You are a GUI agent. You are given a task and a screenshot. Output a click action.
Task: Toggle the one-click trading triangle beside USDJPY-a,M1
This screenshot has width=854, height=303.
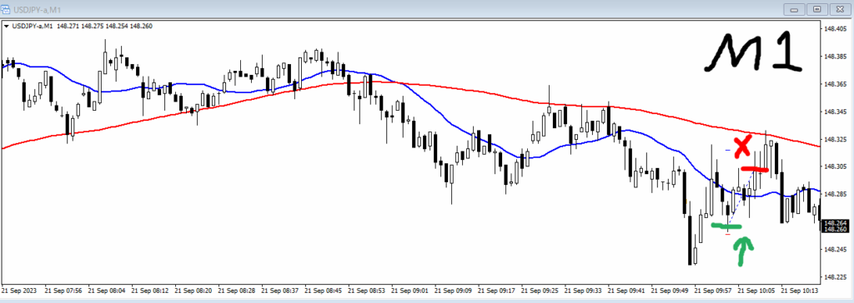pyautogui.click(x=6, y=26)
